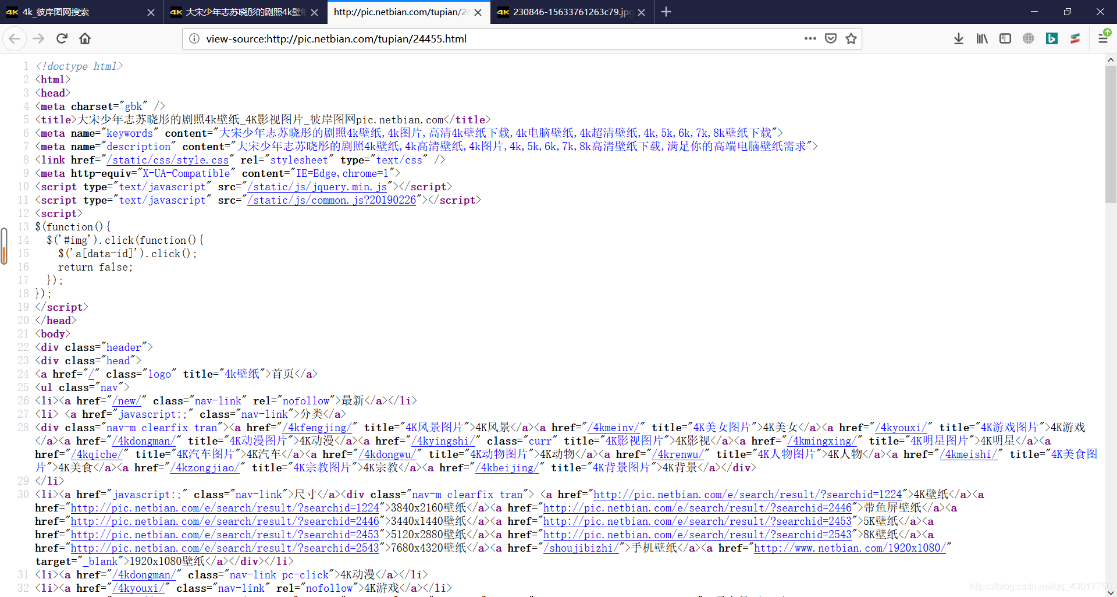Show site information icon in address bar
Screen dimensions: 1117x597
coord(194,38)
